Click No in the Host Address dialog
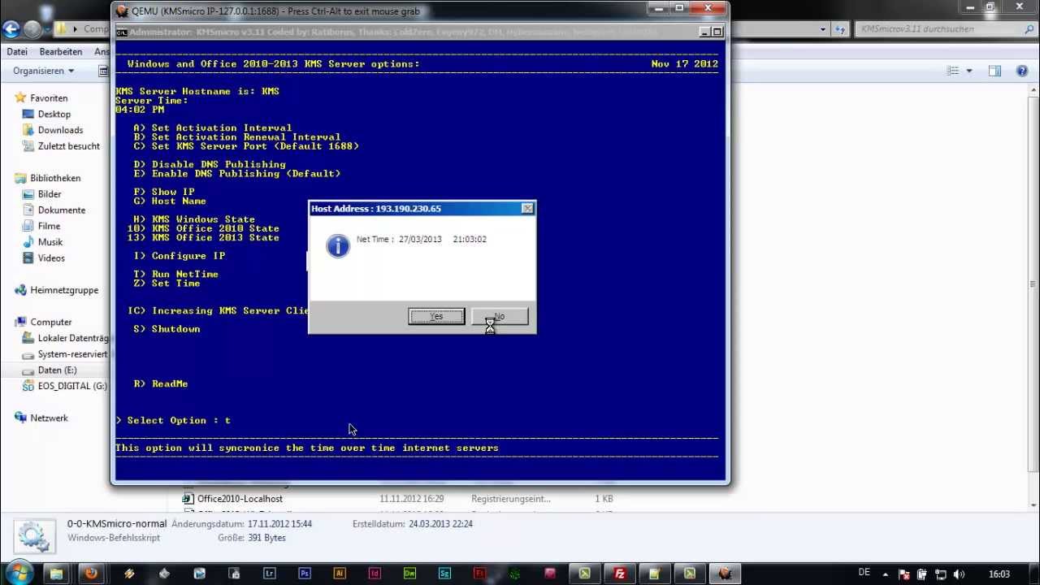This screenshot has width=1040, height=585. tap(500, 316)
